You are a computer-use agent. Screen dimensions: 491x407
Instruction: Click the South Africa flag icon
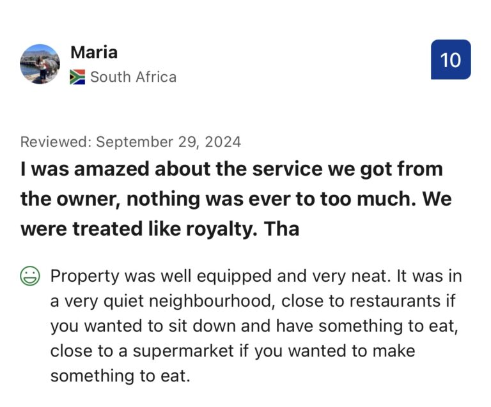coord(77,77)
